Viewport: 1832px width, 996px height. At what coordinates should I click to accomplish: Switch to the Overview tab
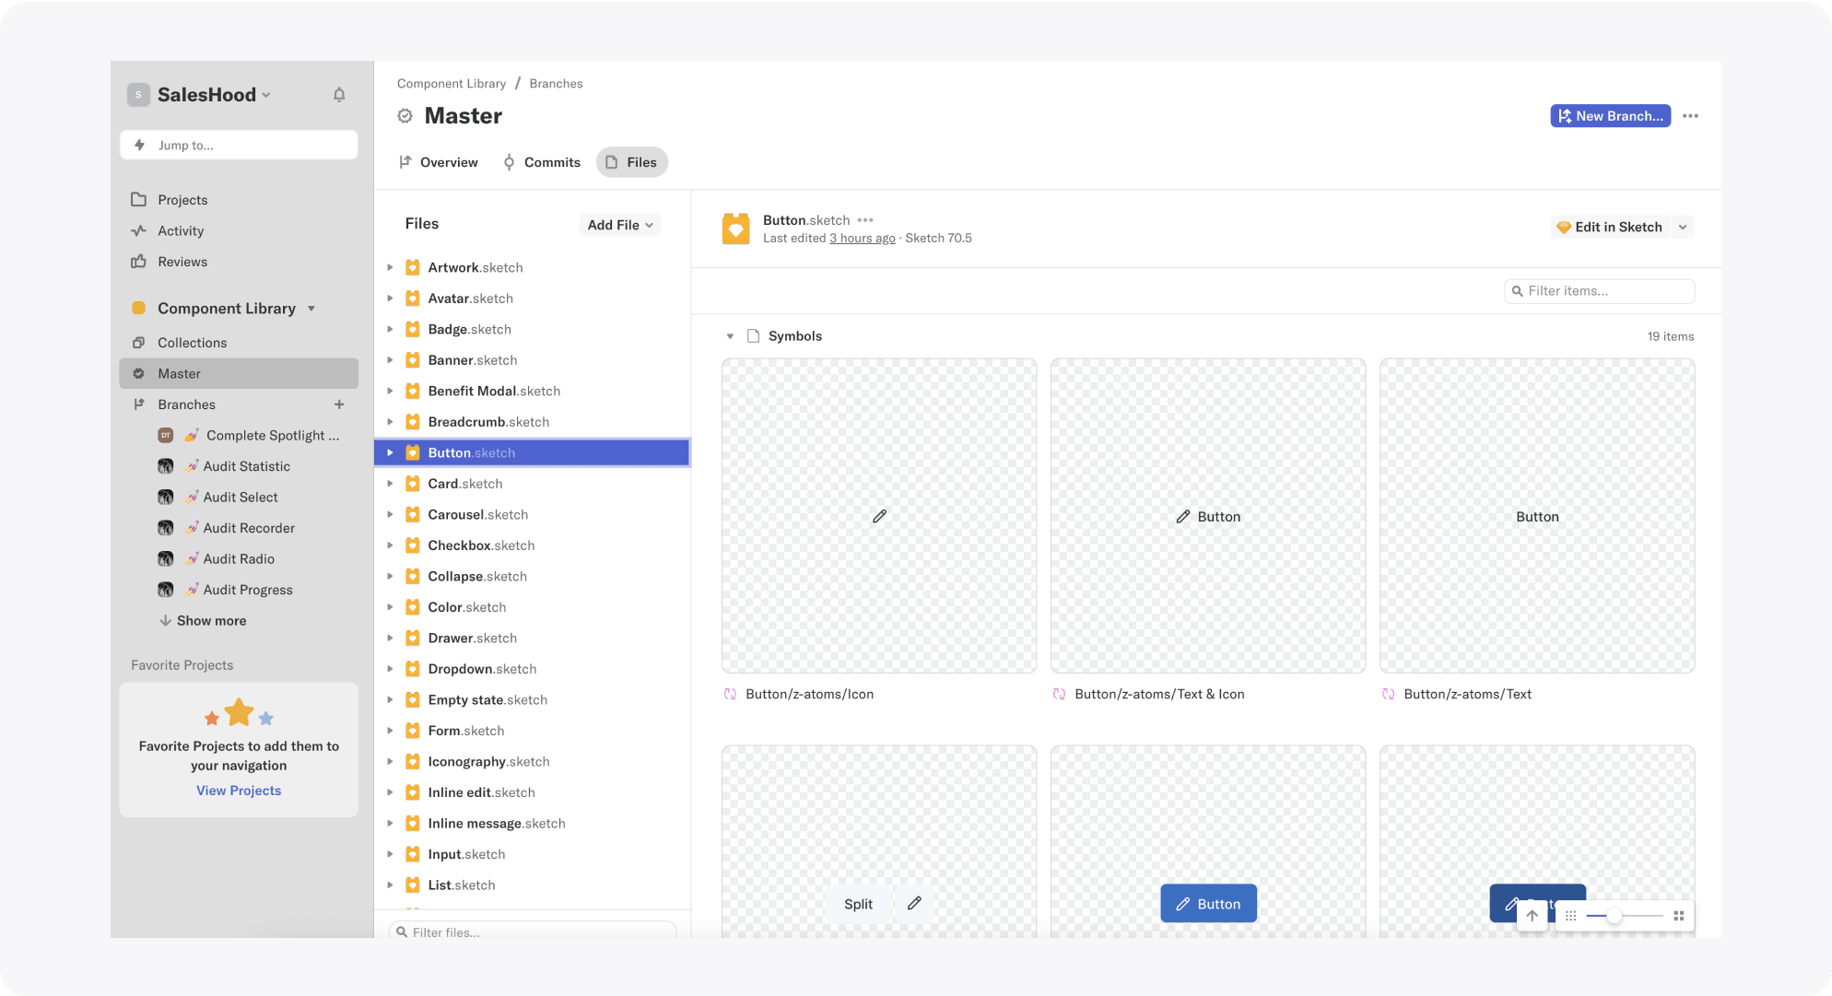pos(439,163)
